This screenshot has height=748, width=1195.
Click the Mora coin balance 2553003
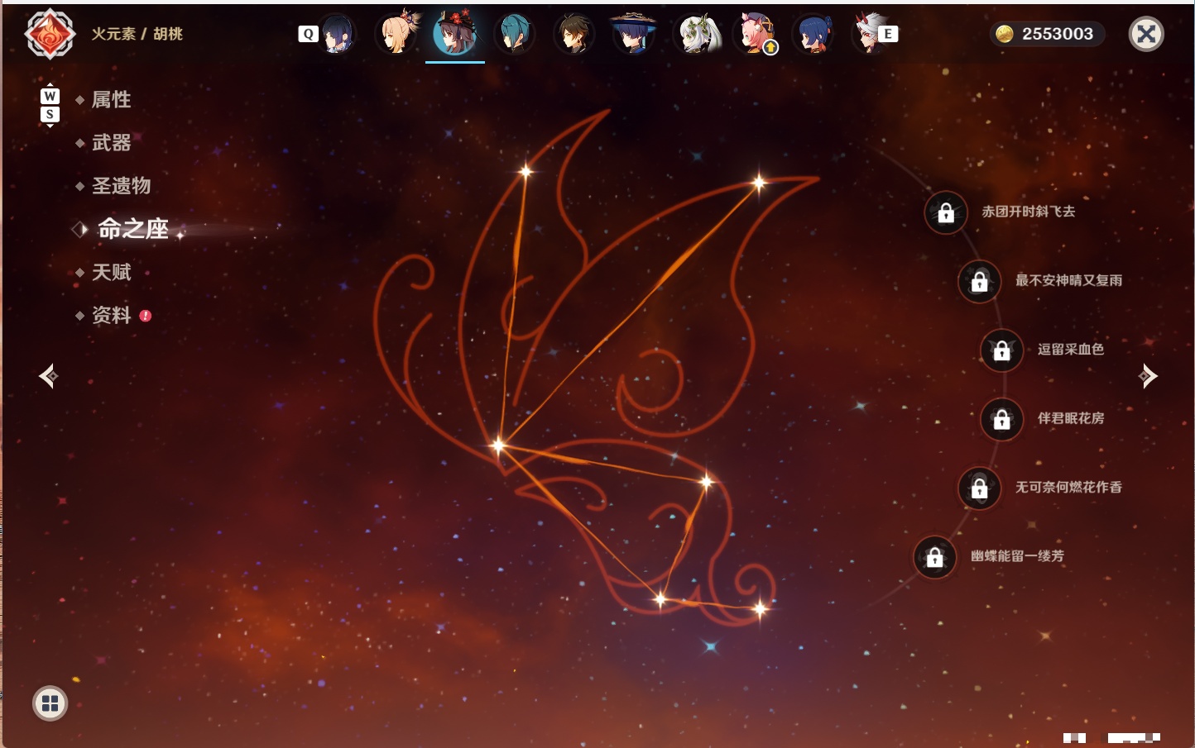coord(1046,34)
